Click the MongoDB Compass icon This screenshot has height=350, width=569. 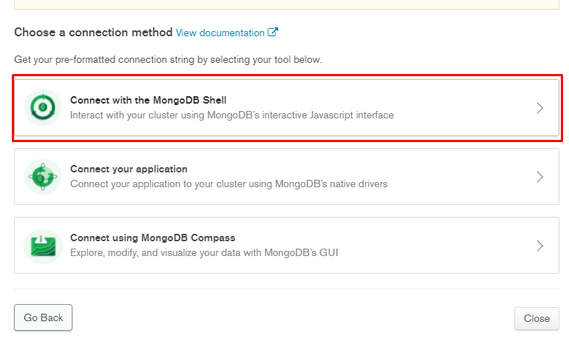tap(43, 245)
